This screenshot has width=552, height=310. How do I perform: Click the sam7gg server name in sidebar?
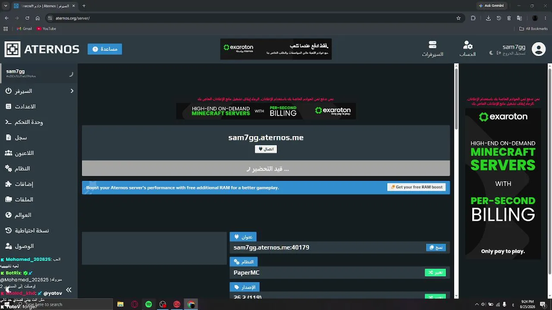(x=16, y=71)
